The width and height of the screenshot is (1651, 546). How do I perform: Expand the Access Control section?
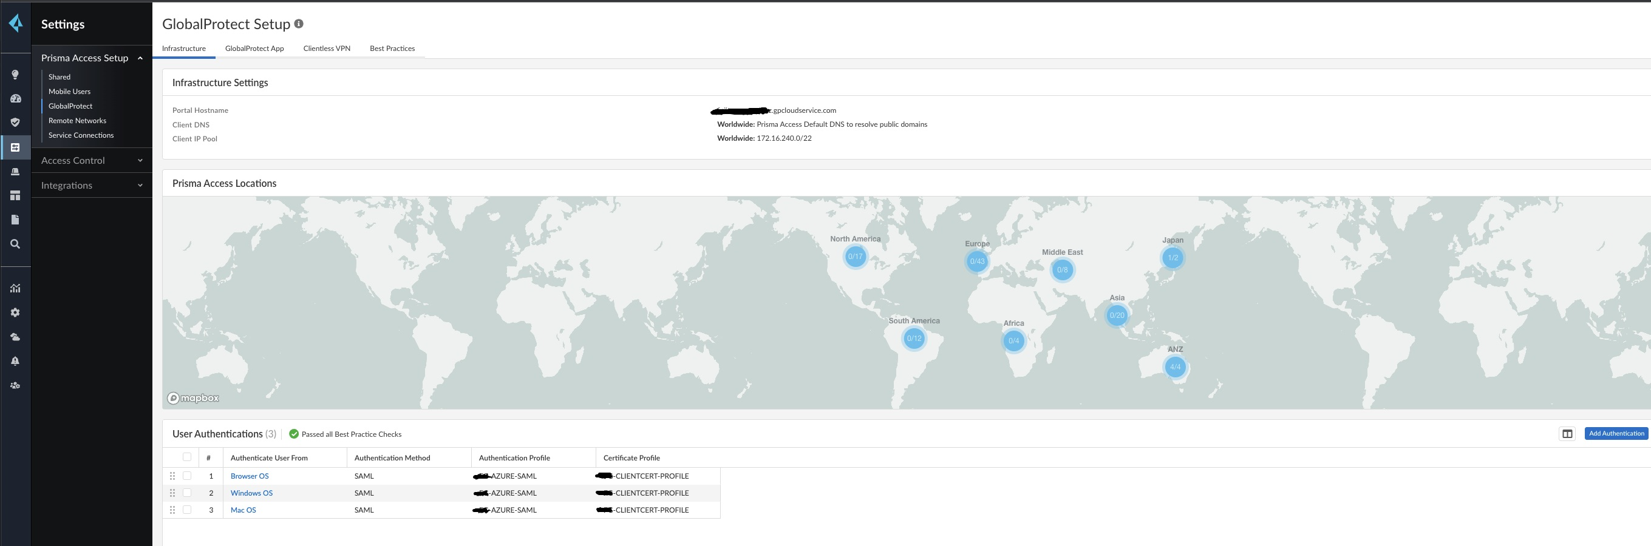click(140, 160)
